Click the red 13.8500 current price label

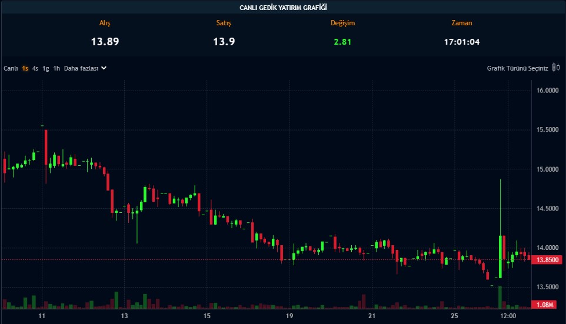click(x=547, y=260)
